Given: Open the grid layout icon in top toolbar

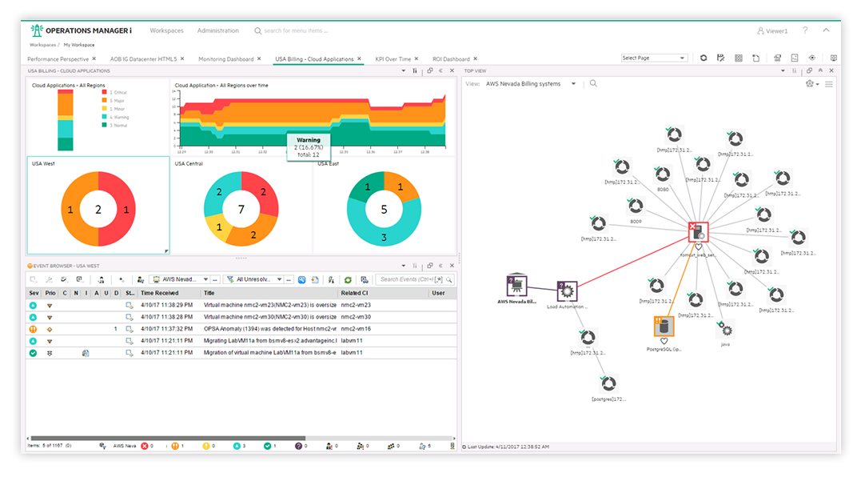Looking at the screenshot, I should coord(739,58).
